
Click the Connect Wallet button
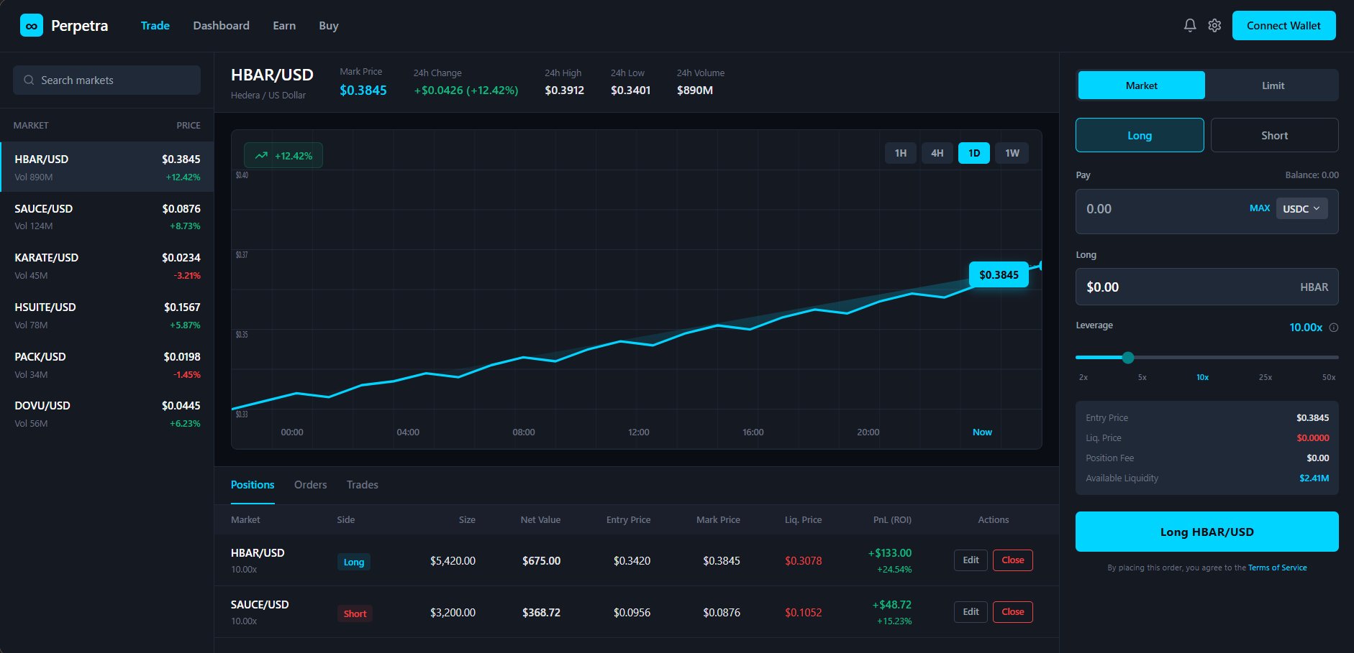point(1283,26)
